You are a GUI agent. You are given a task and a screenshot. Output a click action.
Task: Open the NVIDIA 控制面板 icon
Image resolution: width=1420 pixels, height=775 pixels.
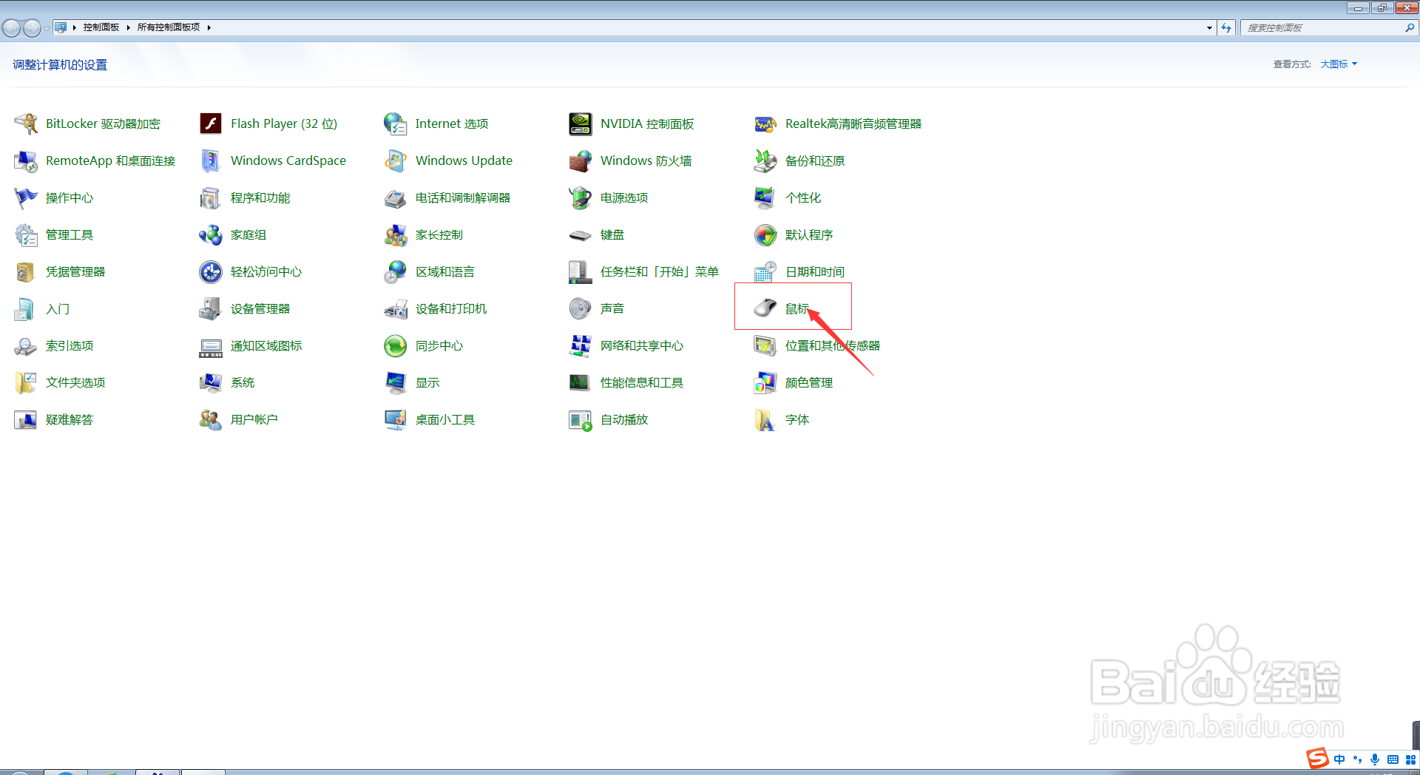click(581, 123)
